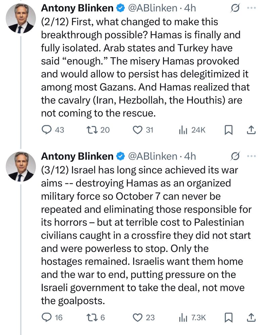
Task: Share the (3/12) tweet
Action: click(251, 317)
